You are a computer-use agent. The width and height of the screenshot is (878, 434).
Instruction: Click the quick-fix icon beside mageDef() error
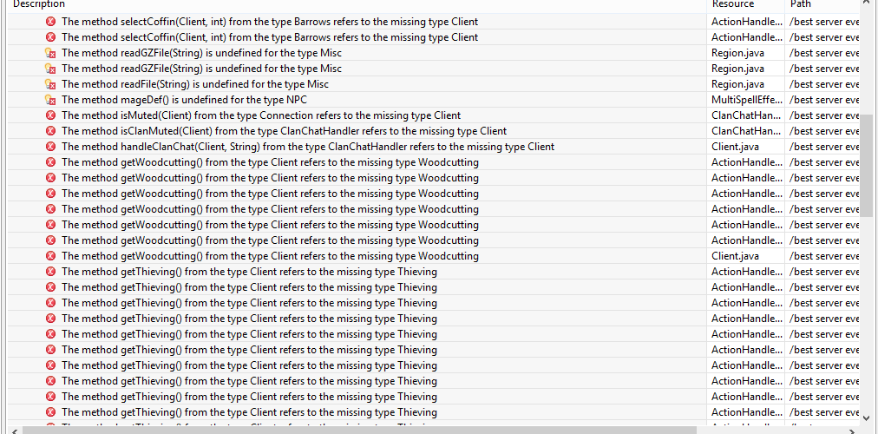click(50, 100)
